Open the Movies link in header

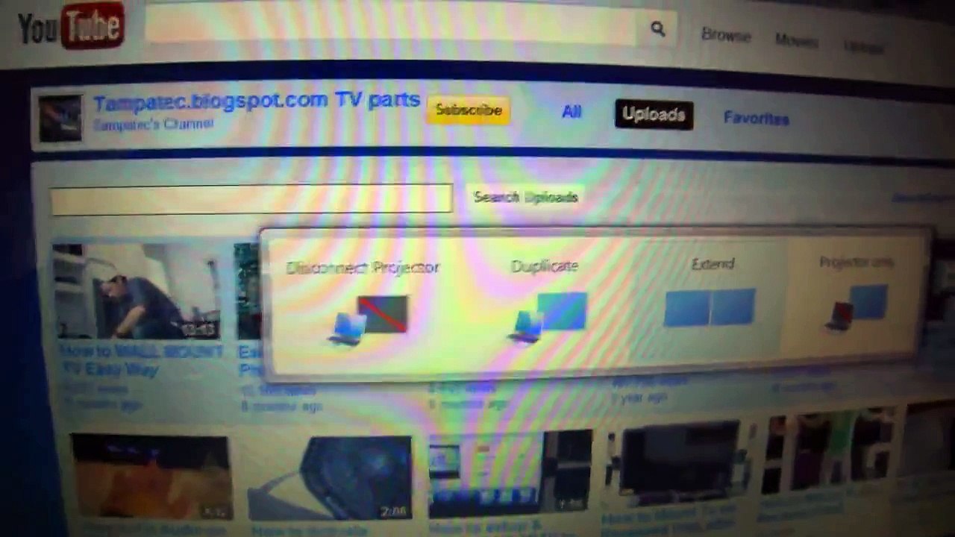coord(796,40)
